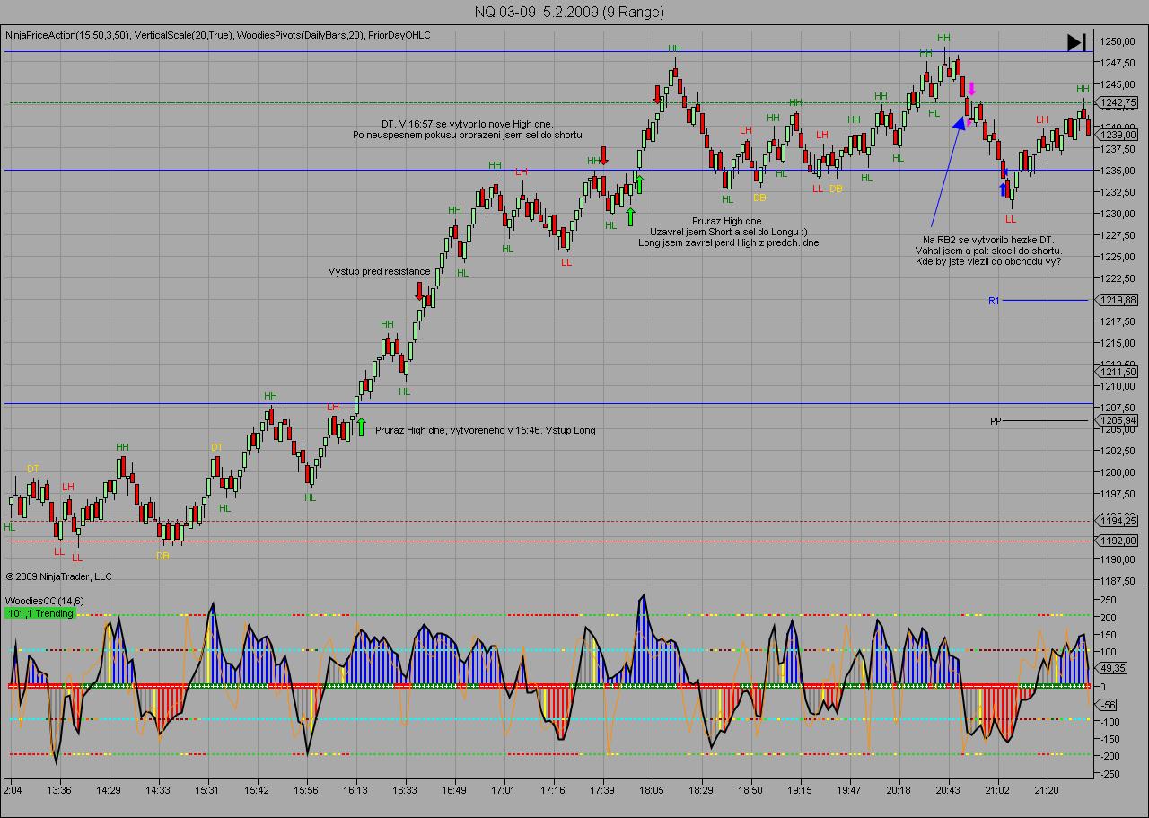Click the red arrow beside "Vystup pred resistance"

coord(419,291)
